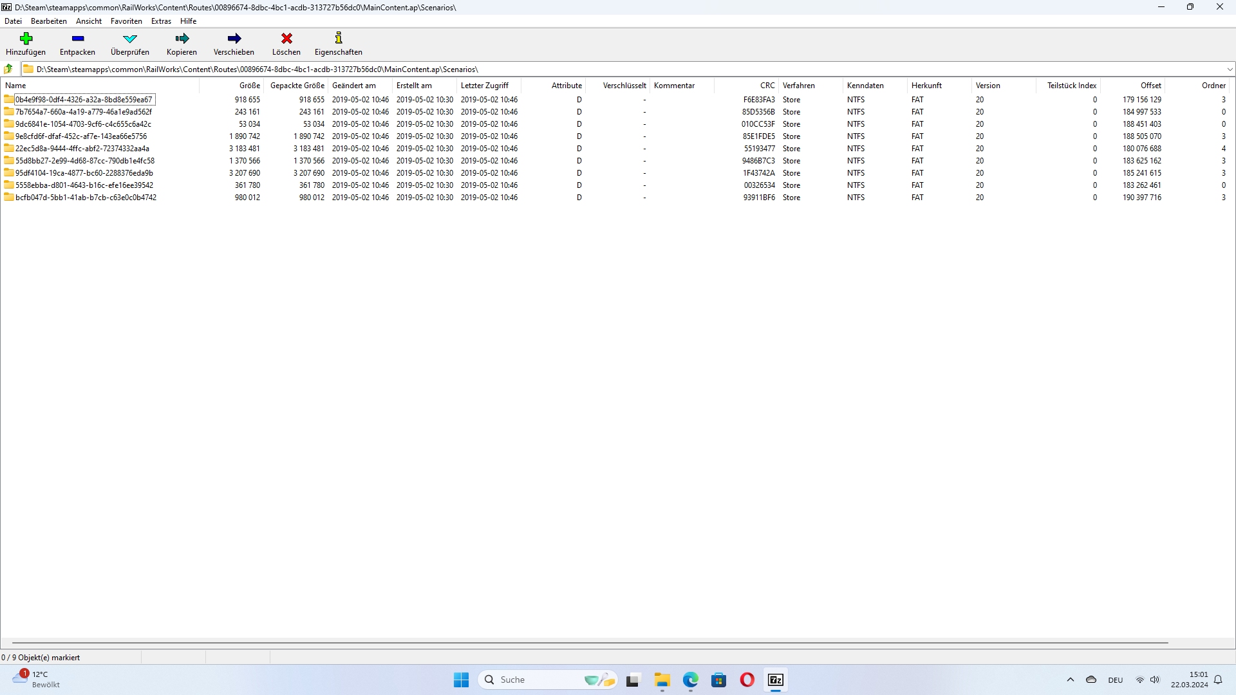Select folder 22ec5d8a-9444-4ffc-abf2-72374332aa4a
1236x695 pixels.
[82, 149]
